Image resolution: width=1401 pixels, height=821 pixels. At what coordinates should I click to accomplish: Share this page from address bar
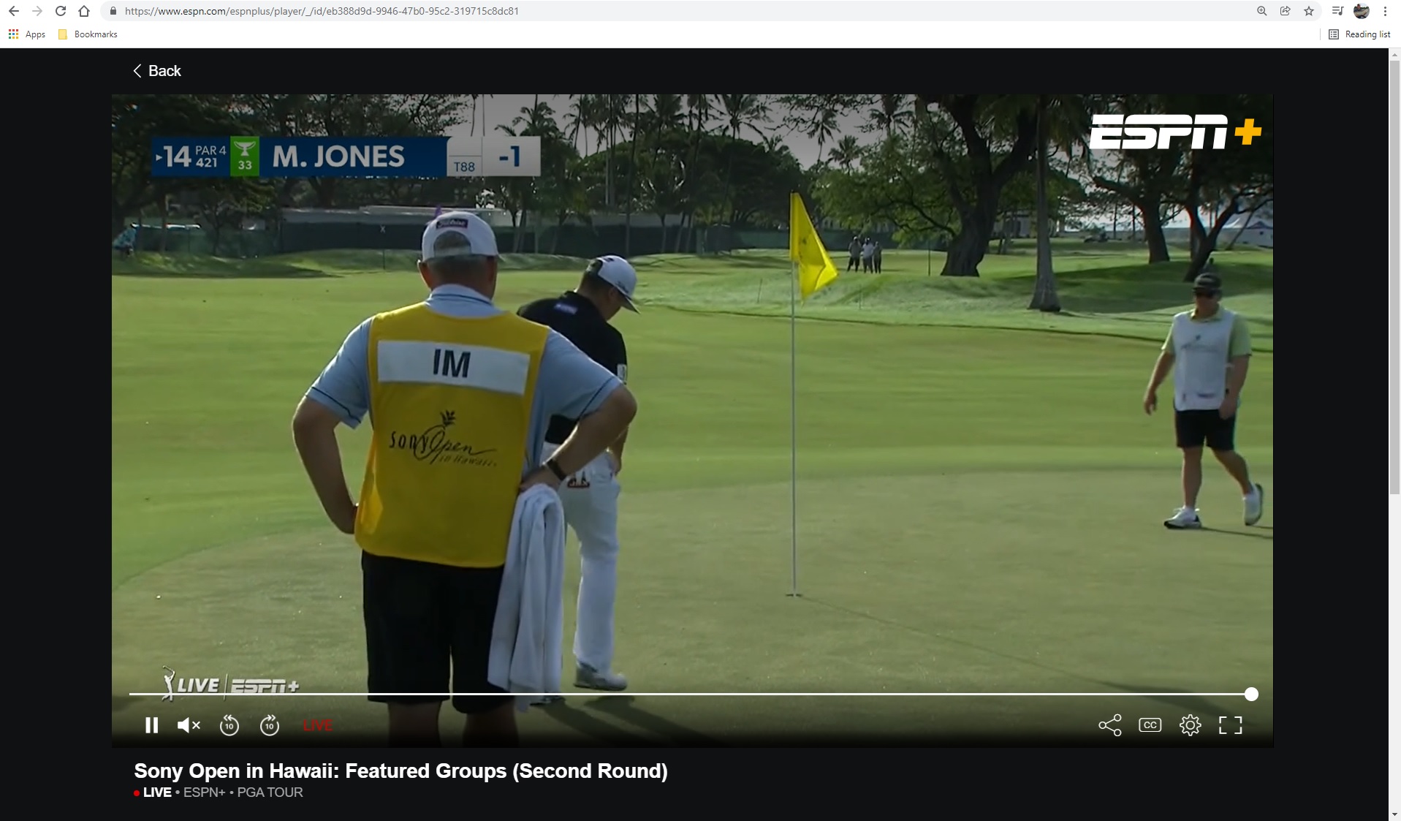[x=1285, y=11]
